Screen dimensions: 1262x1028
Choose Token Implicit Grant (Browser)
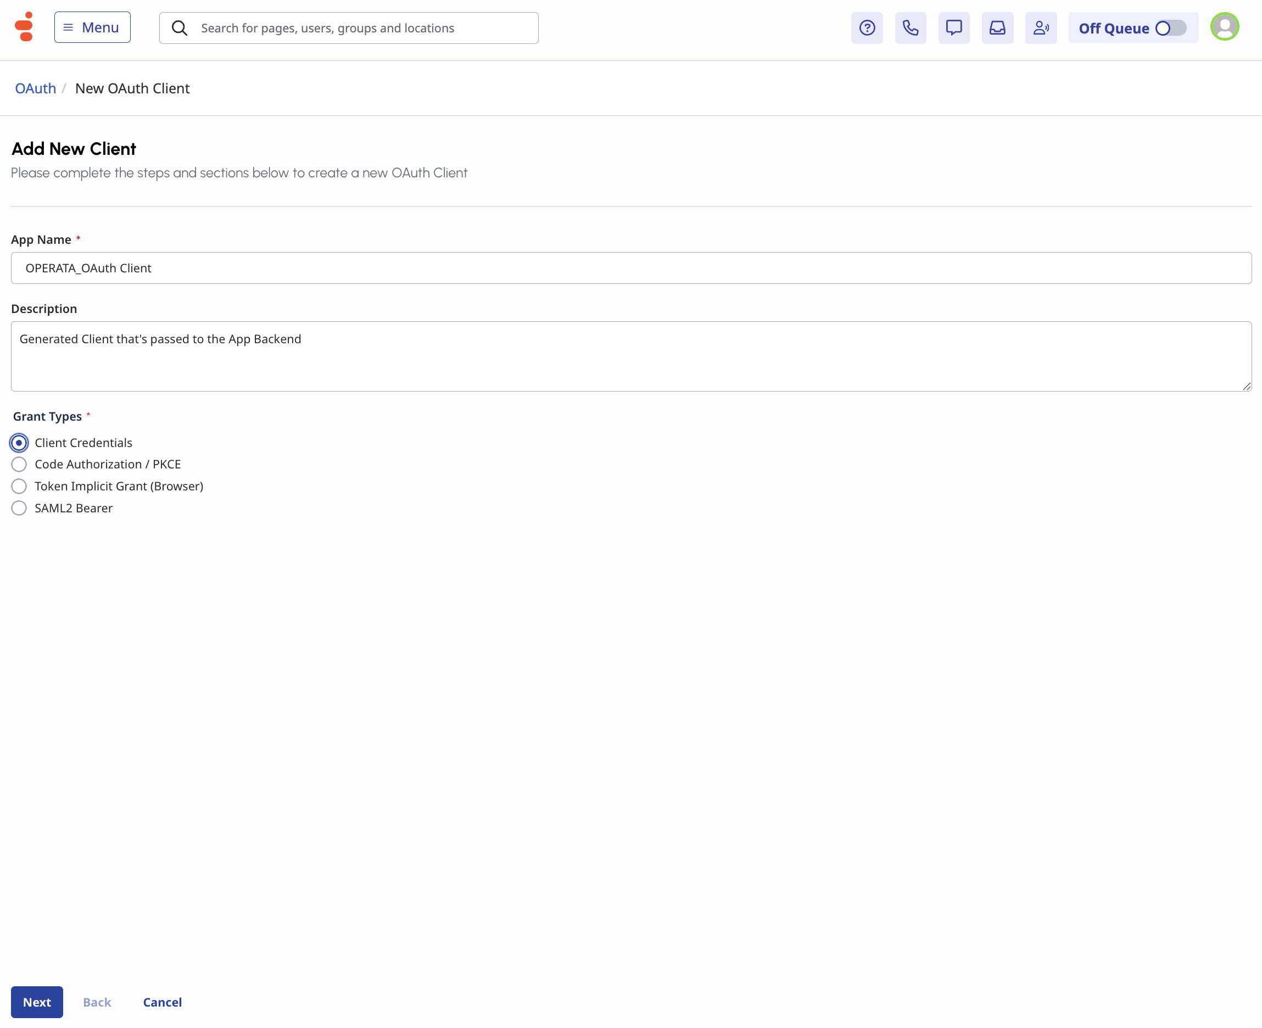19,486
